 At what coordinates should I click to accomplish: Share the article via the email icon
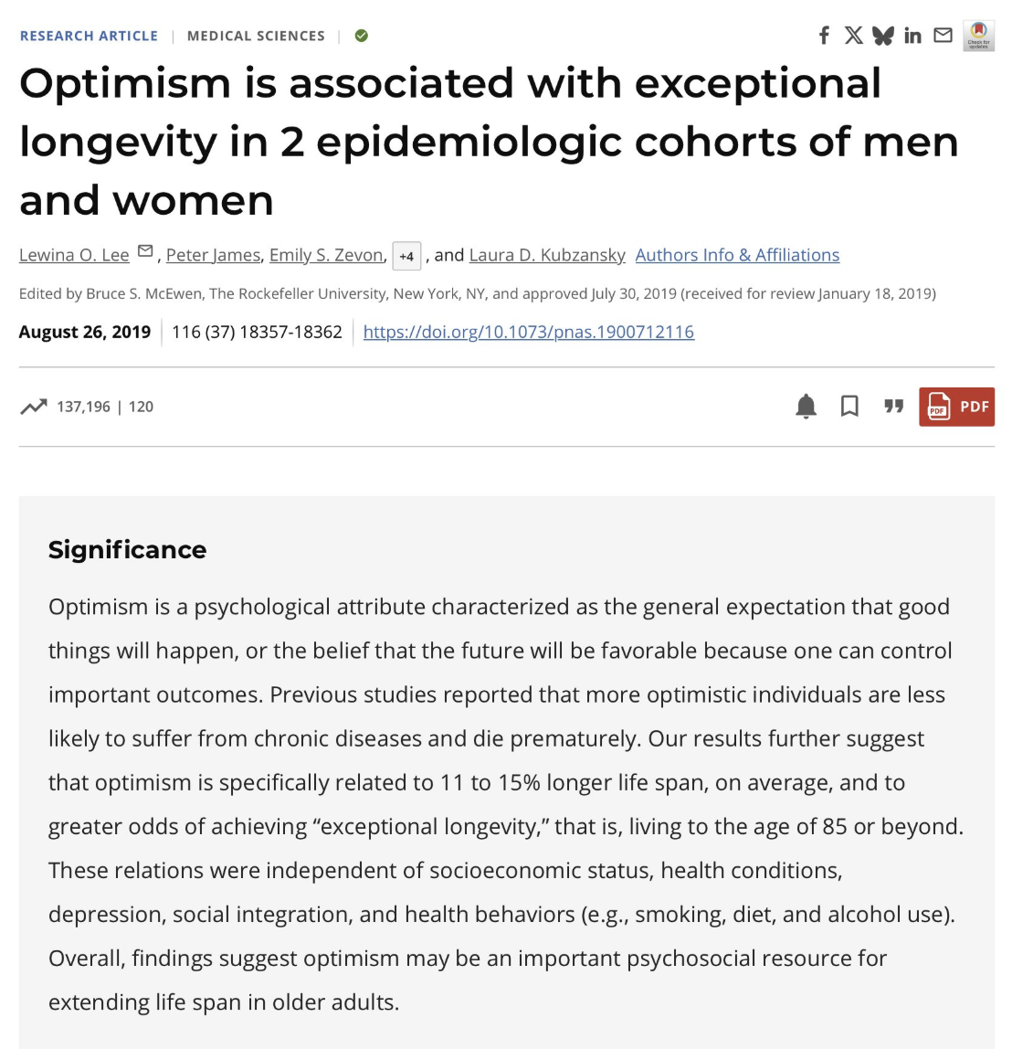pos(942,36)
